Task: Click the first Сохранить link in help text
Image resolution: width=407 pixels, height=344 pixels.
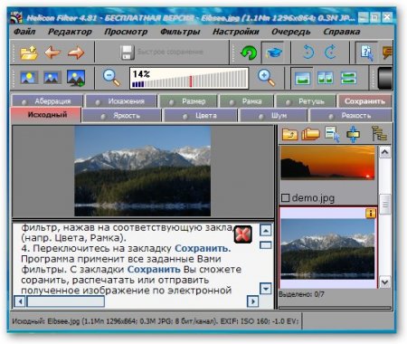Action: (203, 248)
